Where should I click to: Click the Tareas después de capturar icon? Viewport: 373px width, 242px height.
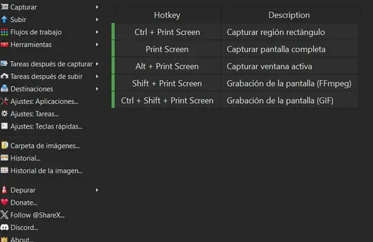pyautogui.click(x=4, y=64)
